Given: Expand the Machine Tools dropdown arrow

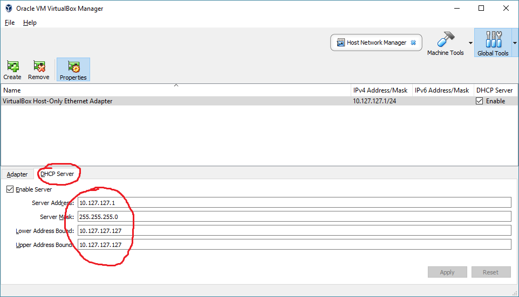Looking at the screenshot, I should click(470, 43).
